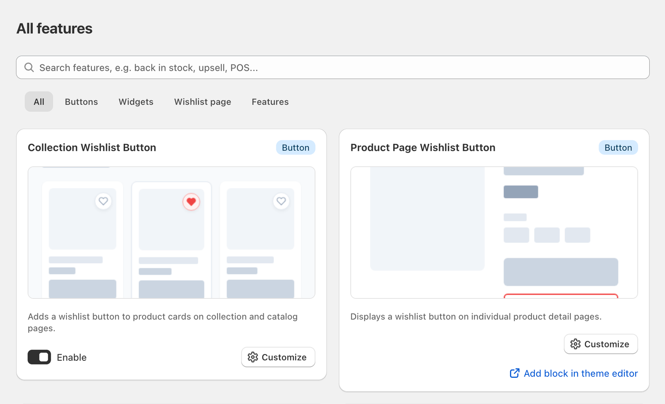Click the search magnifier icon
The image size is (665, 404).
(29, 67)
